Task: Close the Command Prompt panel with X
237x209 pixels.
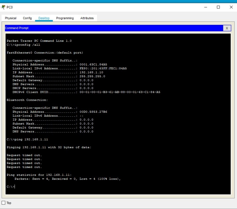Action: click(227, 28)
